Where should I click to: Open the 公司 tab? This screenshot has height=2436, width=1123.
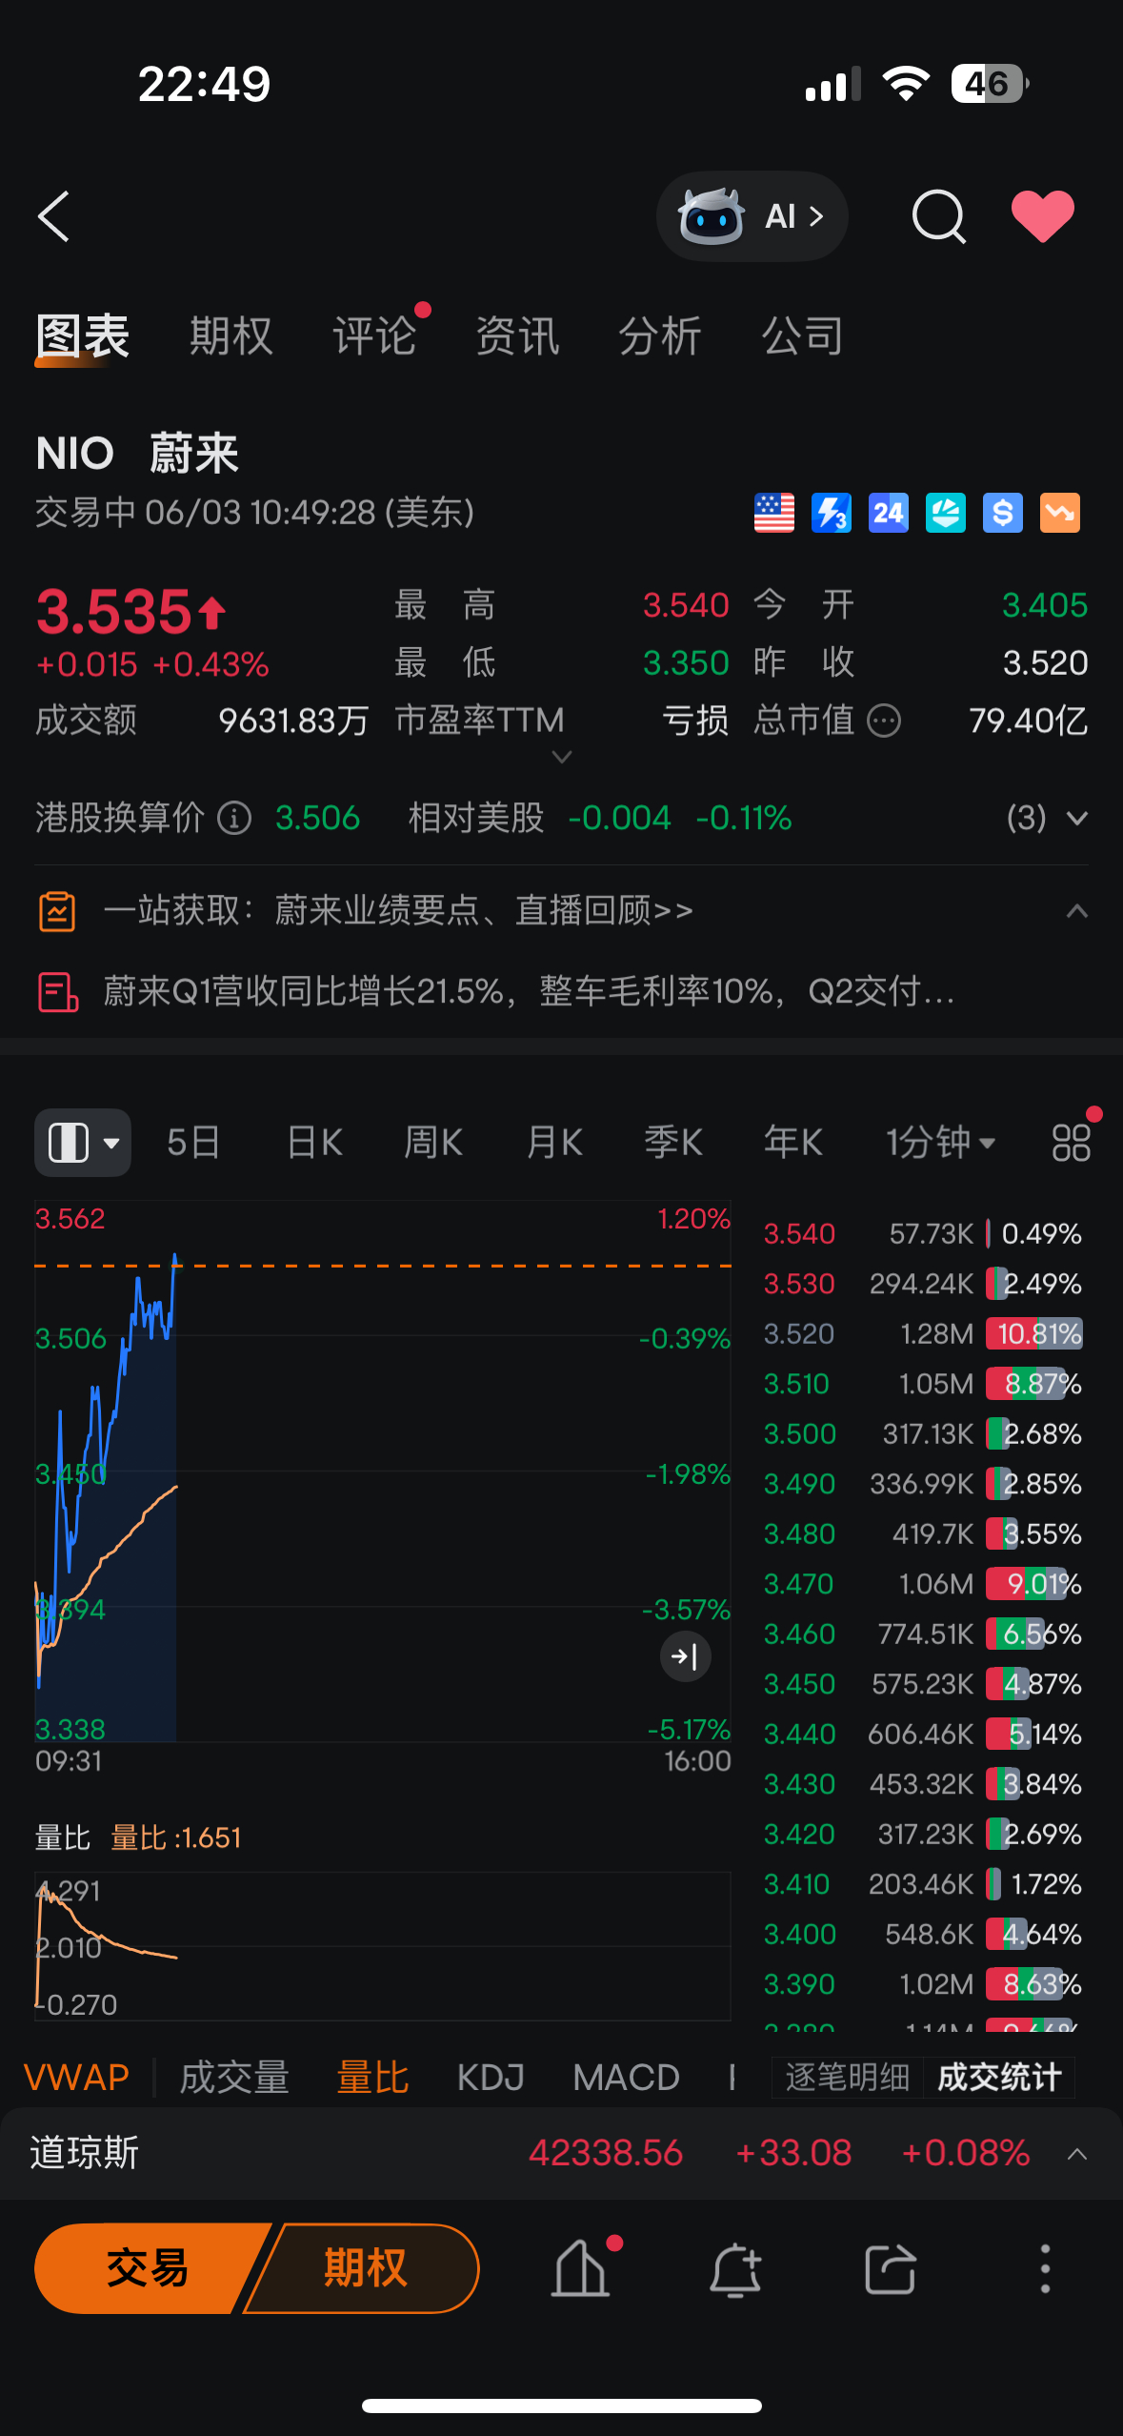(x=802, y=335)
